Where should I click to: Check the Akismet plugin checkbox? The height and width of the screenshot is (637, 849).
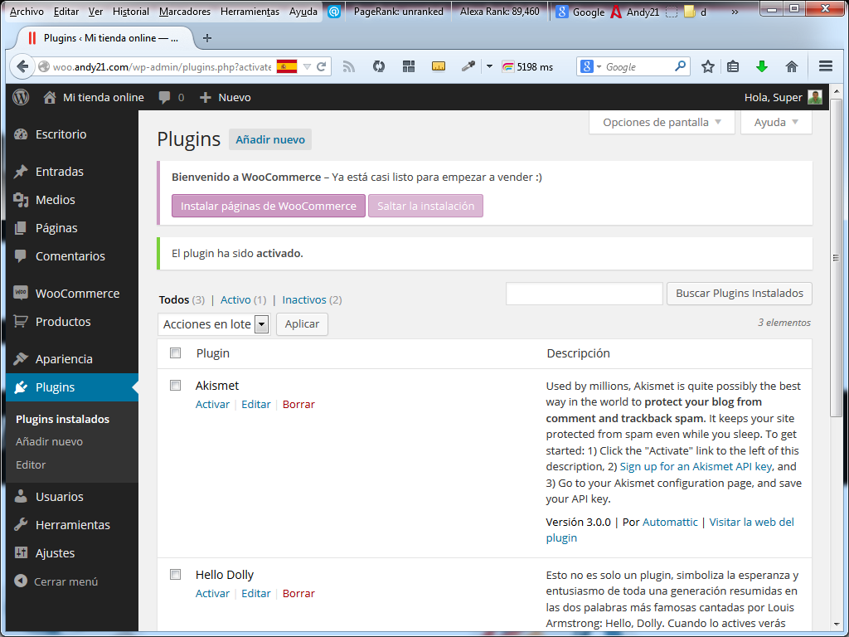176,385
